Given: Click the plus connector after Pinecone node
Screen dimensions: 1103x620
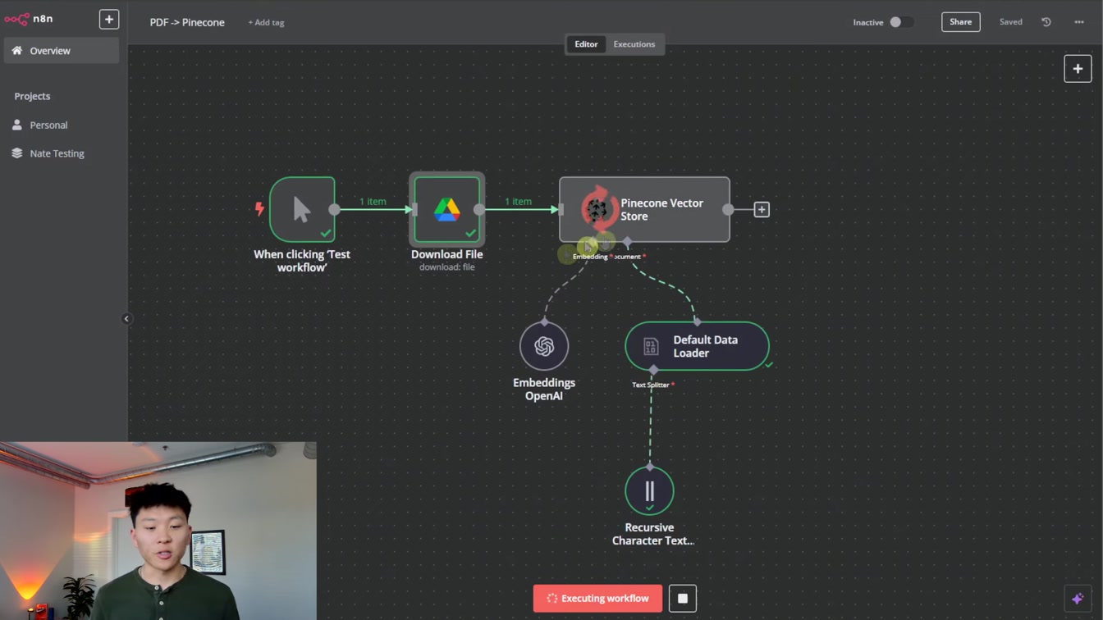Looking at the screenshot, I should tap(762, 209).
